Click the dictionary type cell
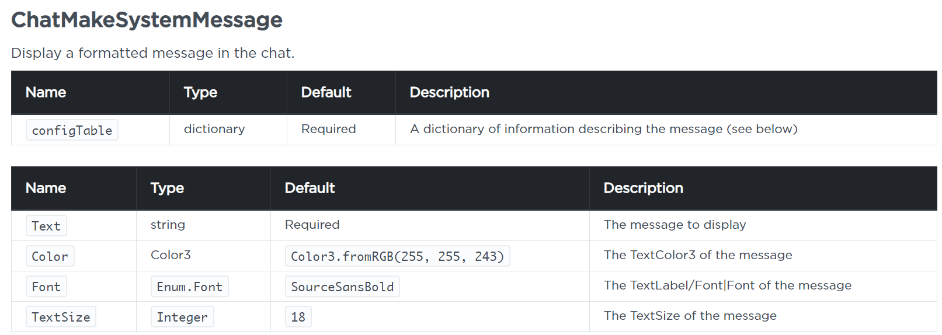Screen dimensions: 942x335 tap(214, 129)
